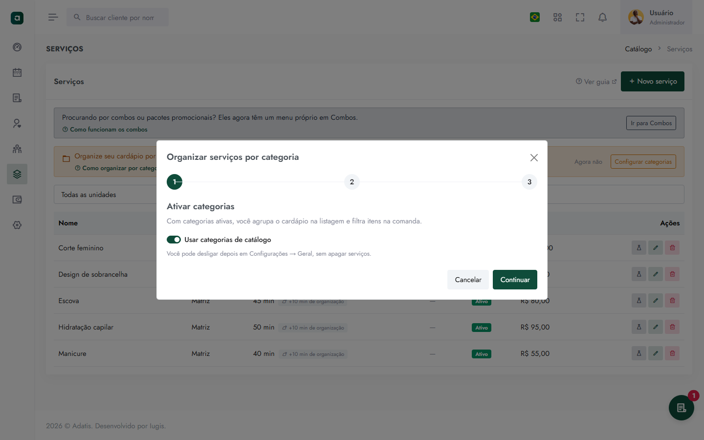Close the Organizar serviços dialog
The image size is (704, 440).
[534, 157]
